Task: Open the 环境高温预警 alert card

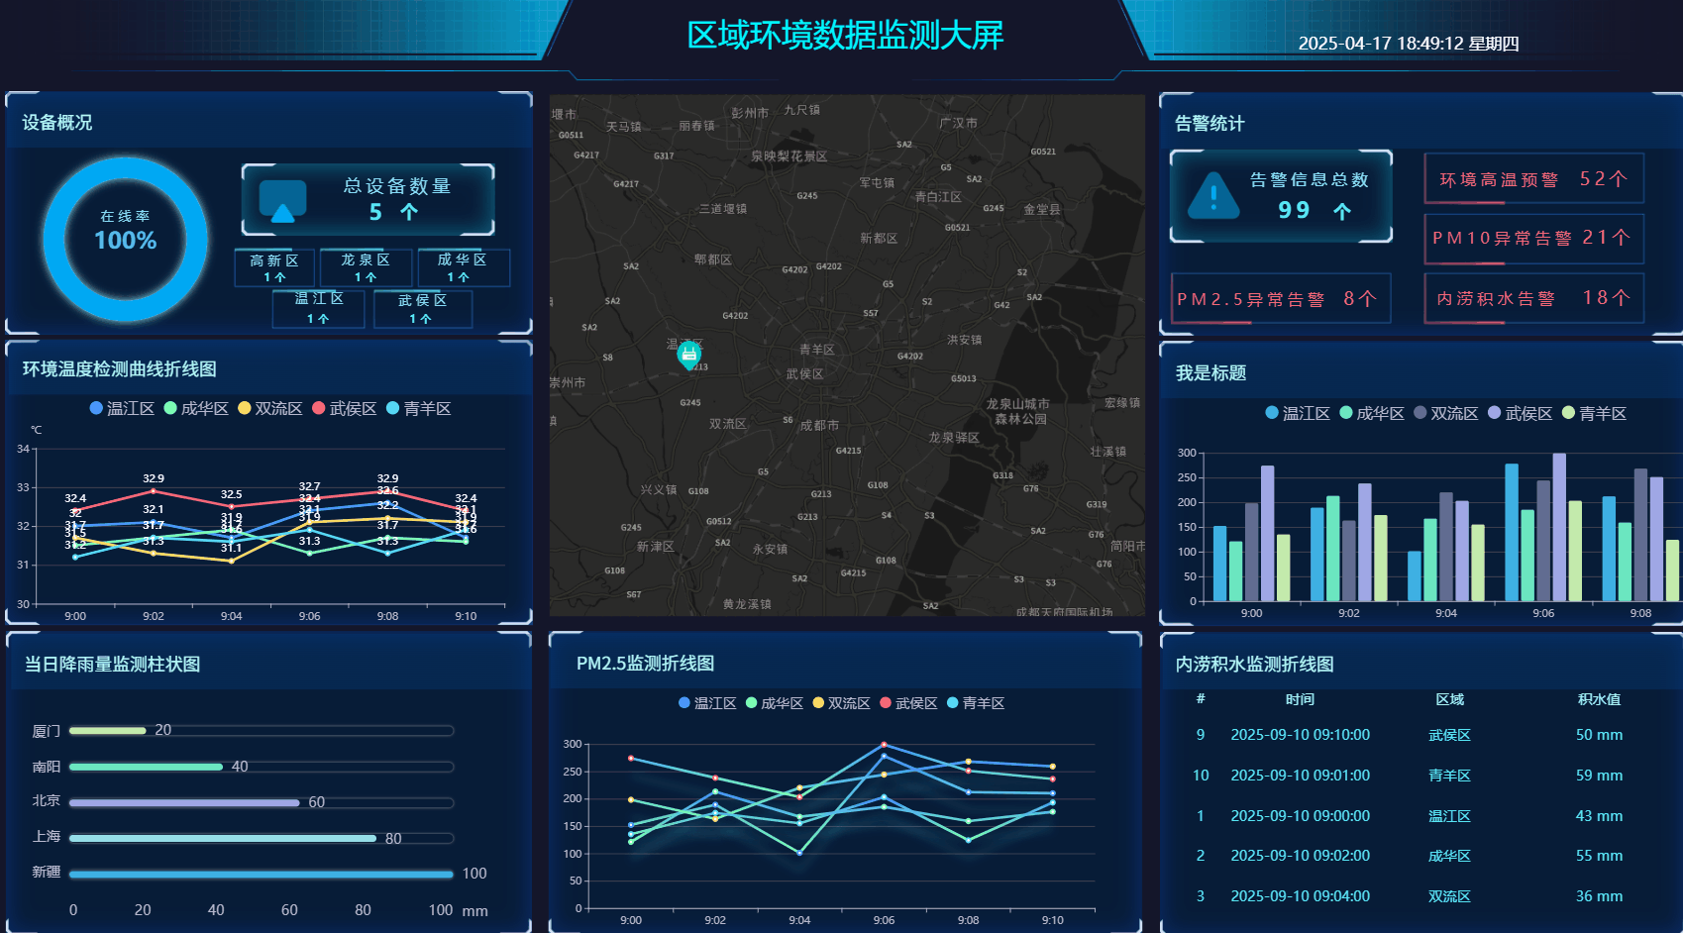Action: (x=1533, y=179)
